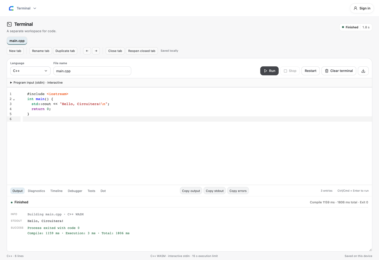The height and width of the screenshot is (260, 379).
Task: Click Duplicate tab
Action: coord(65,51)
